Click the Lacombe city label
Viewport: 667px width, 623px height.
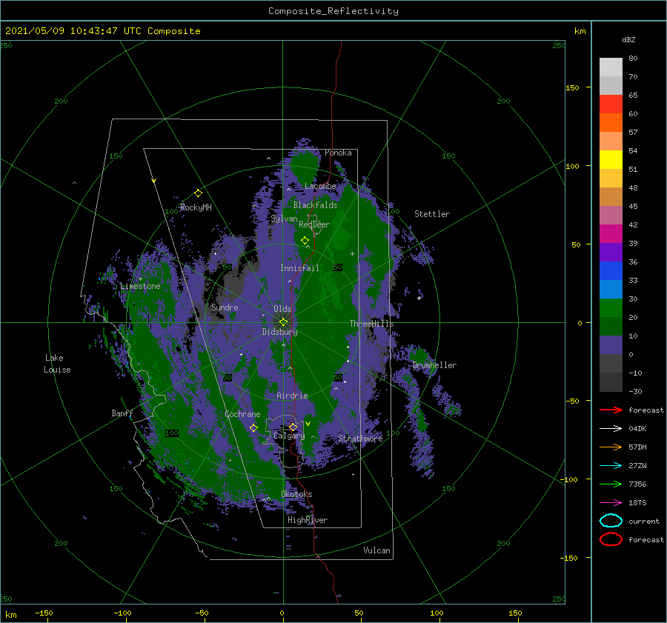[x=320, y=186]
